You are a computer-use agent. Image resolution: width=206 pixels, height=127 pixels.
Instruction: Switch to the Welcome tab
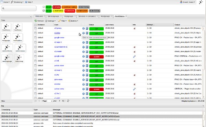point(39,16)
